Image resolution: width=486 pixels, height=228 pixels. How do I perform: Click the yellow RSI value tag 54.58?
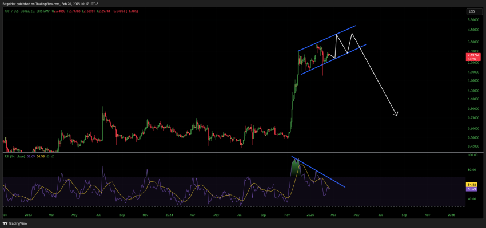(472, 184)
